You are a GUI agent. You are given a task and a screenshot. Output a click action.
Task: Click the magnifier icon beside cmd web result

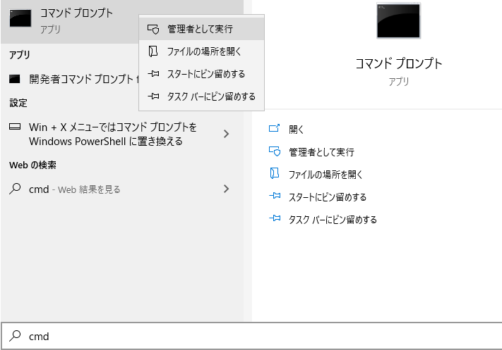(x=15, y=189)
